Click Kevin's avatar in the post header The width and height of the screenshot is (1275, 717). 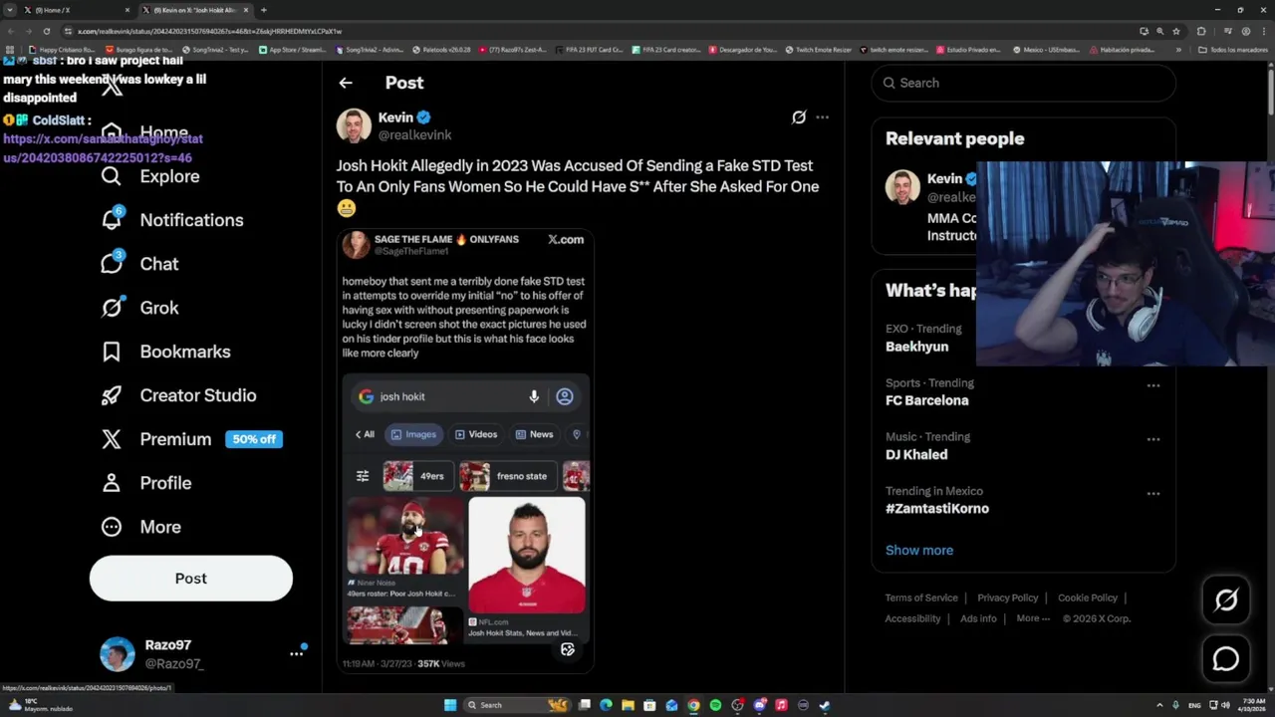[x=354, y=125]
